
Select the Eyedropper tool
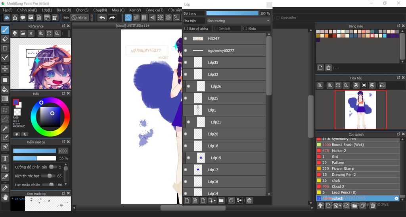pyautogui.click(x=5, y=188)
